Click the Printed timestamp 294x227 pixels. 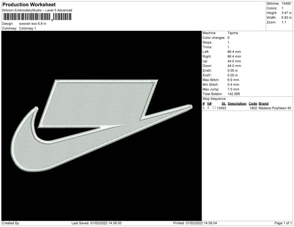(x=195, y=223)
